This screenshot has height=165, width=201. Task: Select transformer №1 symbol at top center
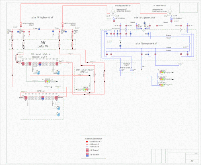(113, 13)
